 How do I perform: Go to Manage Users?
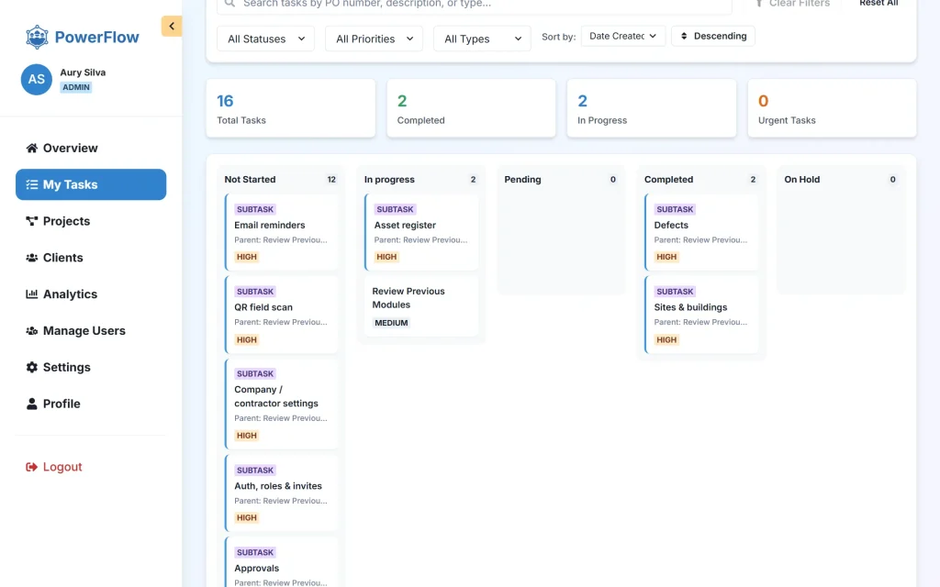tap(91, 330)
